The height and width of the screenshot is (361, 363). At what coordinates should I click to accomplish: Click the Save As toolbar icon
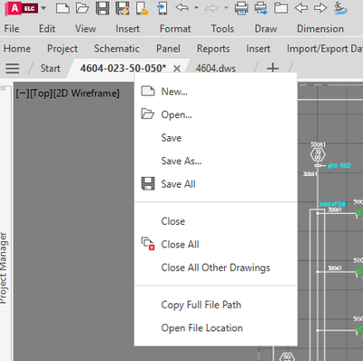tap(123, 8)
